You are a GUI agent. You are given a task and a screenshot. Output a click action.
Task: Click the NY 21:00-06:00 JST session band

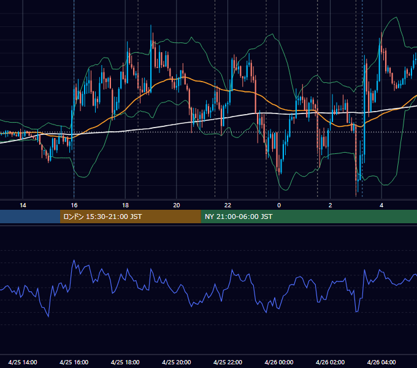click(308, 217)
